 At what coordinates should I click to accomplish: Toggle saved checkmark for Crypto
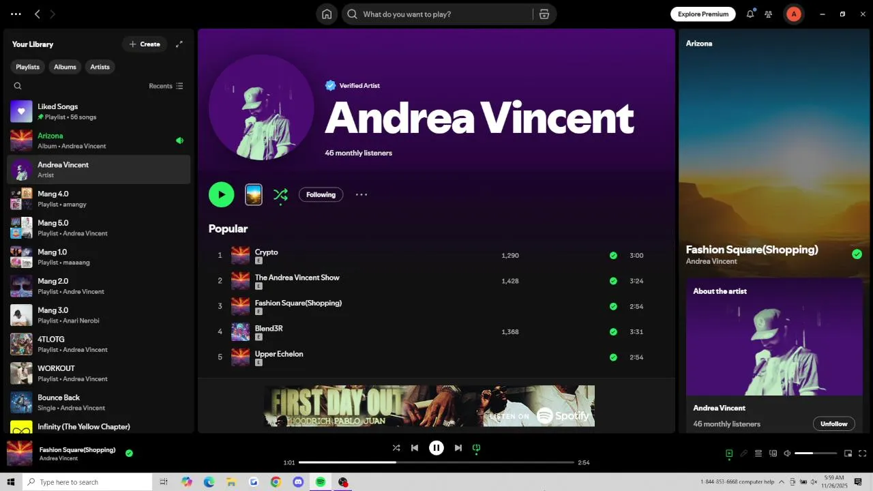(x=613, y=256)
